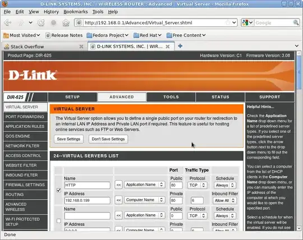
Task: Expand the Fedora Project bookmark folder
Action: [107, 35]
